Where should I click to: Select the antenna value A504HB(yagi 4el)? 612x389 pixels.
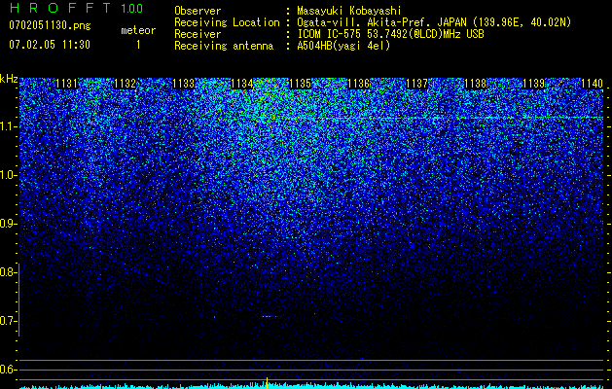coord(343,46)
